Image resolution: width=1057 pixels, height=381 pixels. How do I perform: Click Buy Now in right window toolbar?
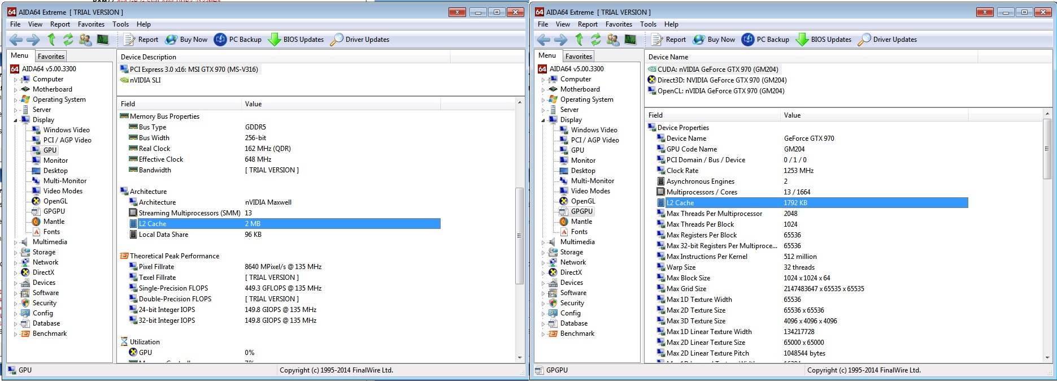pos(714,40)
